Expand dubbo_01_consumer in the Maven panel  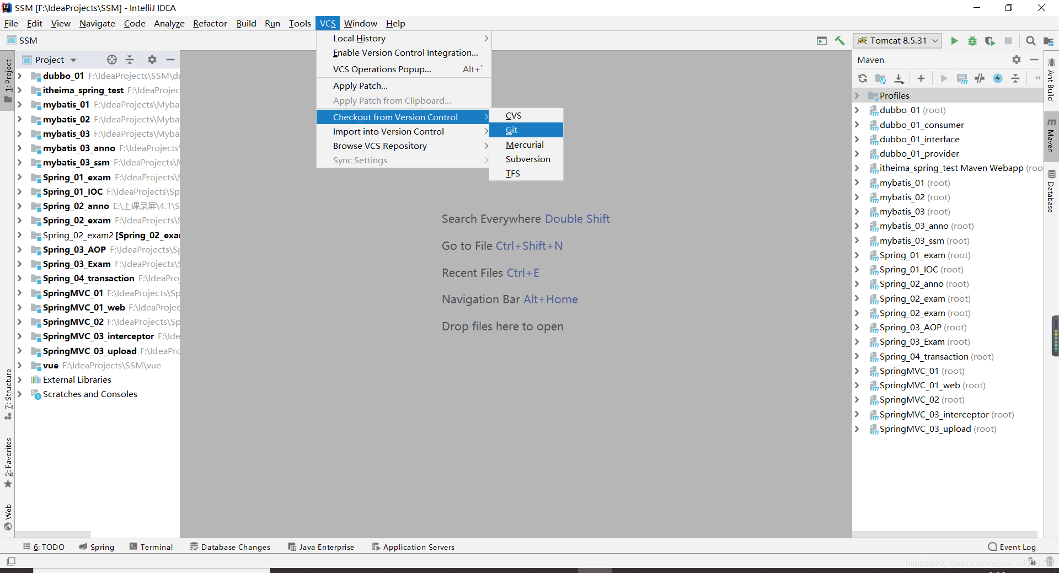pyautogui.click(x=857, y=125)
